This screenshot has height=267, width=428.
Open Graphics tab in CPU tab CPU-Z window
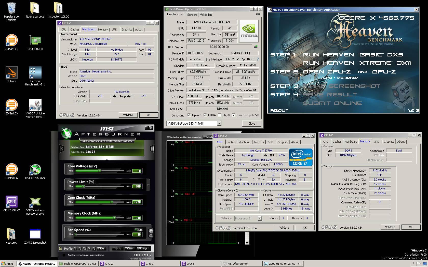(x=283, y=142)
